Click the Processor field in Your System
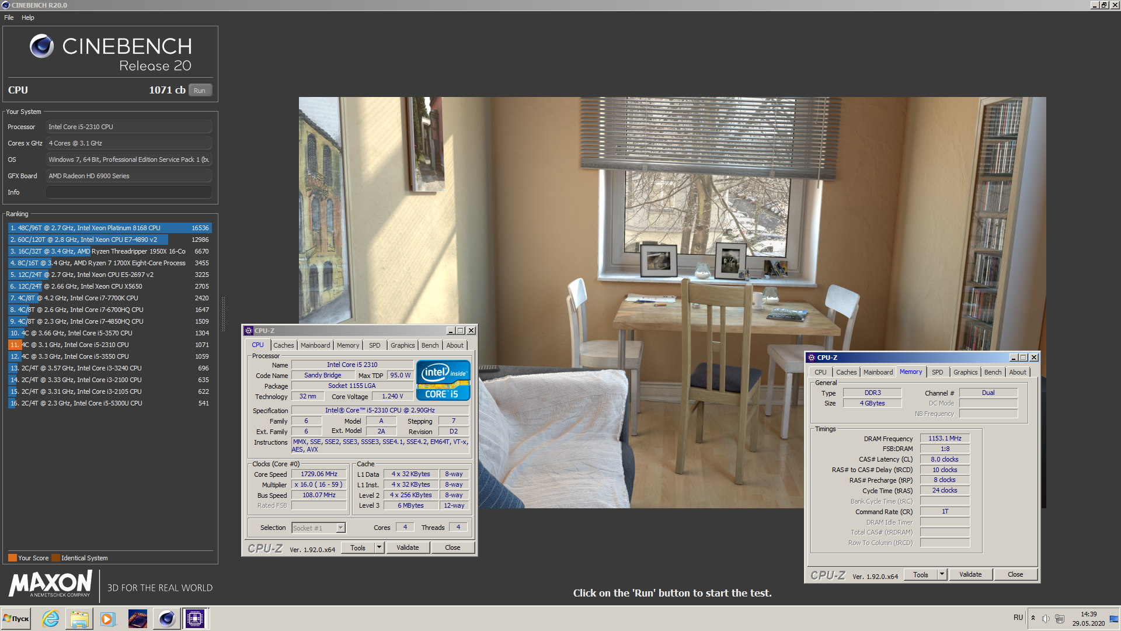 [128, 127]
